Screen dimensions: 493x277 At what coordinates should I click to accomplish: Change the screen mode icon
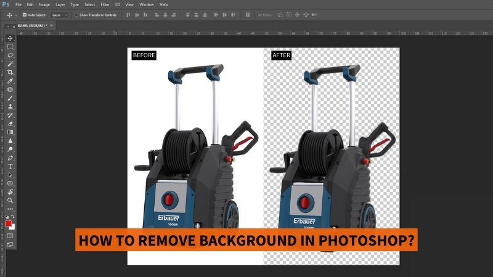click(10, 244)
